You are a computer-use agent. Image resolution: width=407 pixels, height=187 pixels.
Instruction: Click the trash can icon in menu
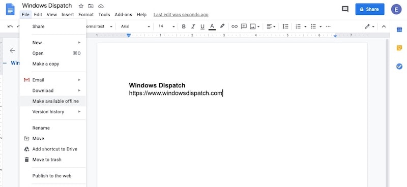pos(26,160)
